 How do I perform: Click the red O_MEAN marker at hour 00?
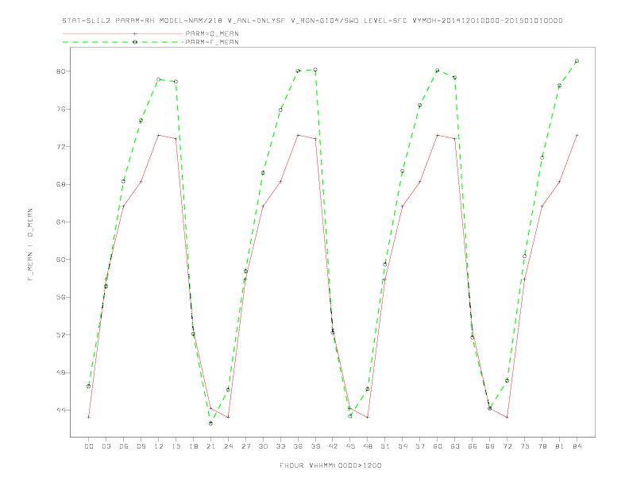click(89, 417)
